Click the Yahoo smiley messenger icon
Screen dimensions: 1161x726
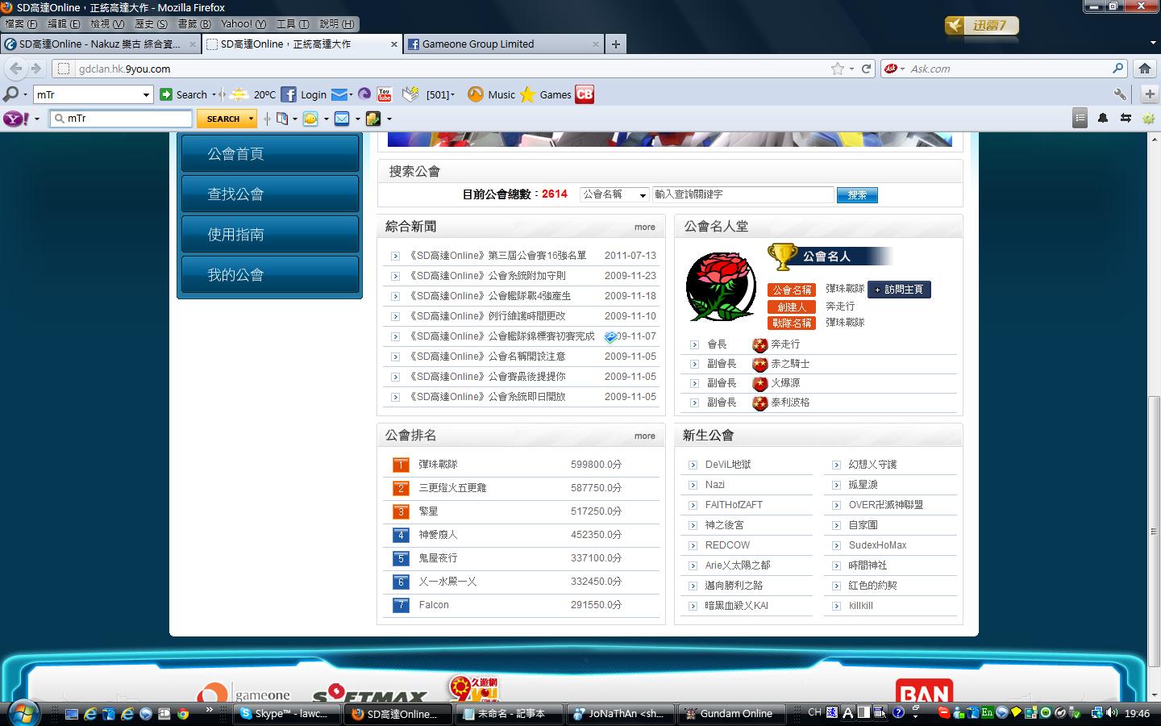[310, 119]
